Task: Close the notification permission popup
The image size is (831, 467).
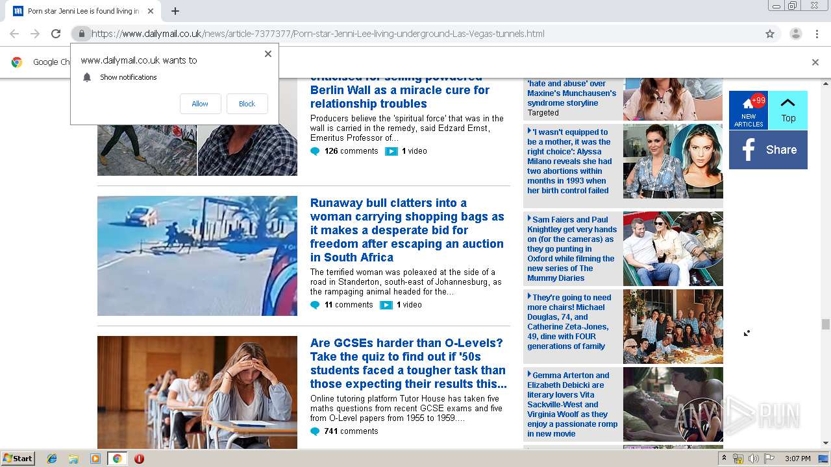Action: tap(268, 54)
